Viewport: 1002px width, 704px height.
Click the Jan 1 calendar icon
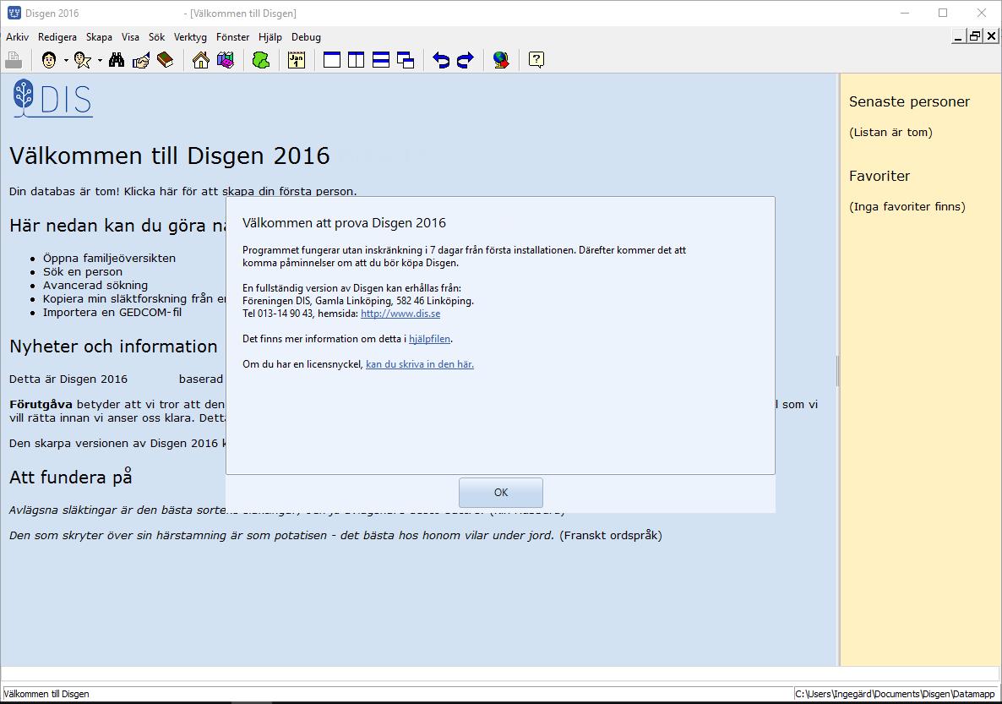point(297,60)
